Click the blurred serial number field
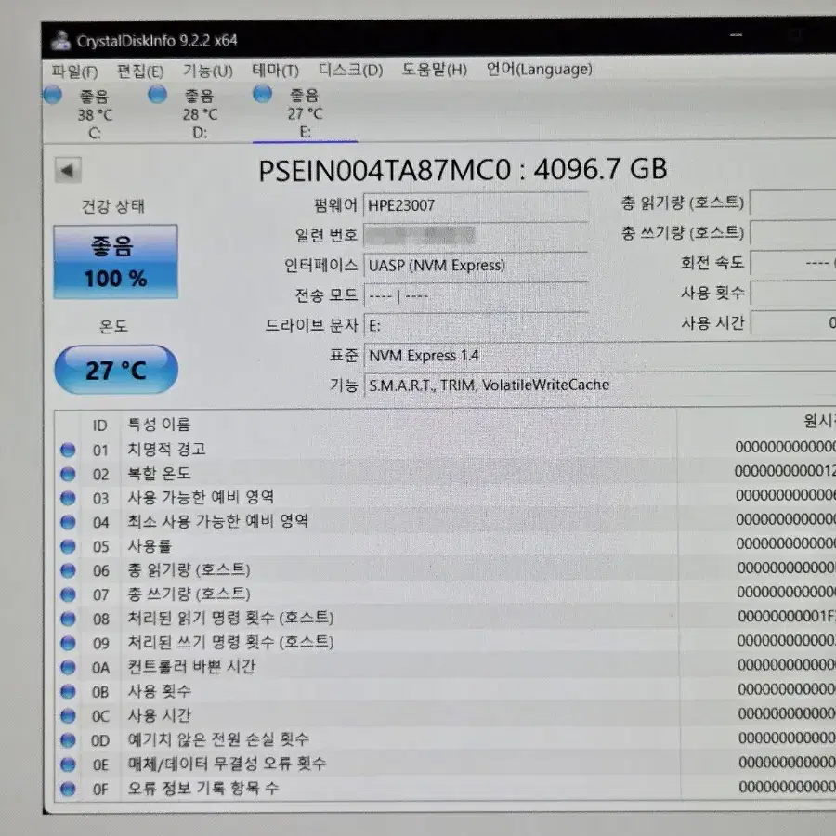This screenshot has height=836, width=836. click(476, 235)
